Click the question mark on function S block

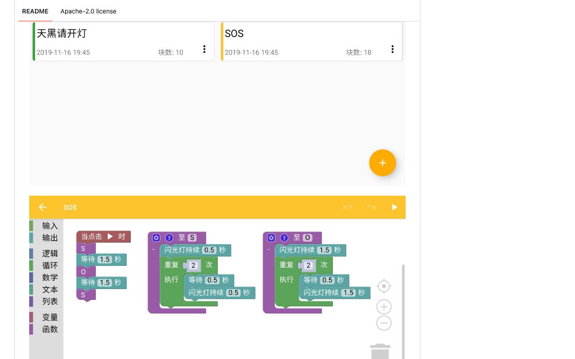[169, 238]
